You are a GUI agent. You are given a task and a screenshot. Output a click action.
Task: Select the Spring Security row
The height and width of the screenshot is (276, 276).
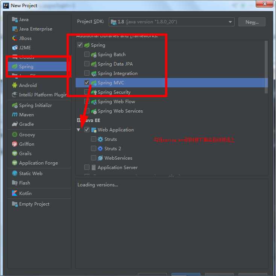click(x=171, y=92)
